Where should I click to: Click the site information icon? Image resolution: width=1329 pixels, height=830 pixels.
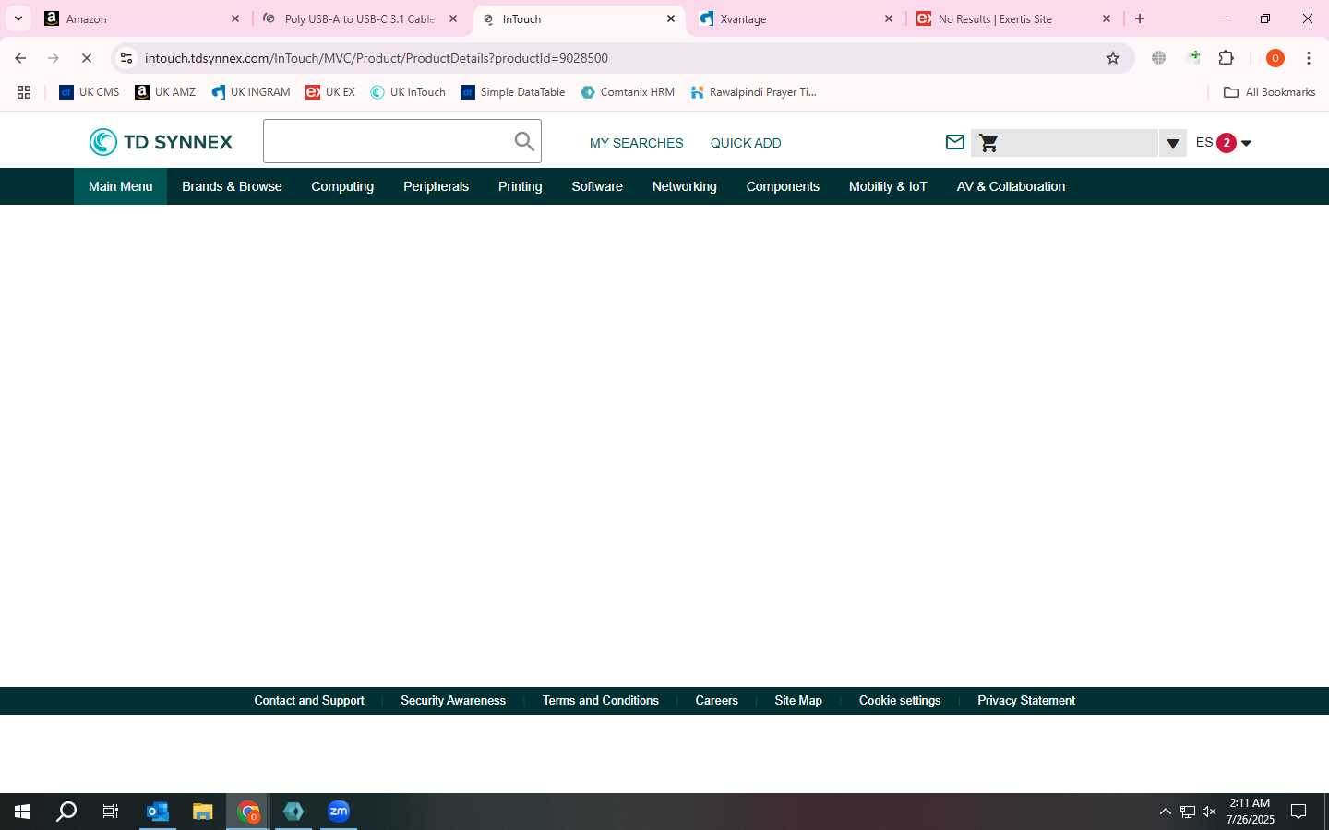click(126, 58)
